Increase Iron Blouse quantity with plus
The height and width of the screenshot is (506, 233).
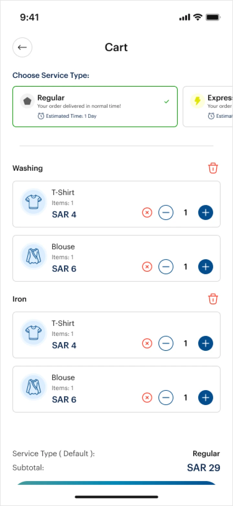205,398
